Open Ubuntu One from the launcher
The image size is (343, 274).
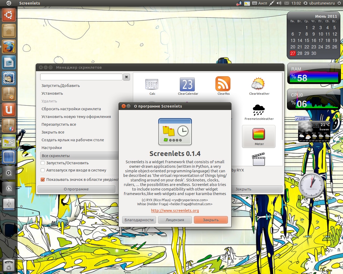(x=9, y=110)
